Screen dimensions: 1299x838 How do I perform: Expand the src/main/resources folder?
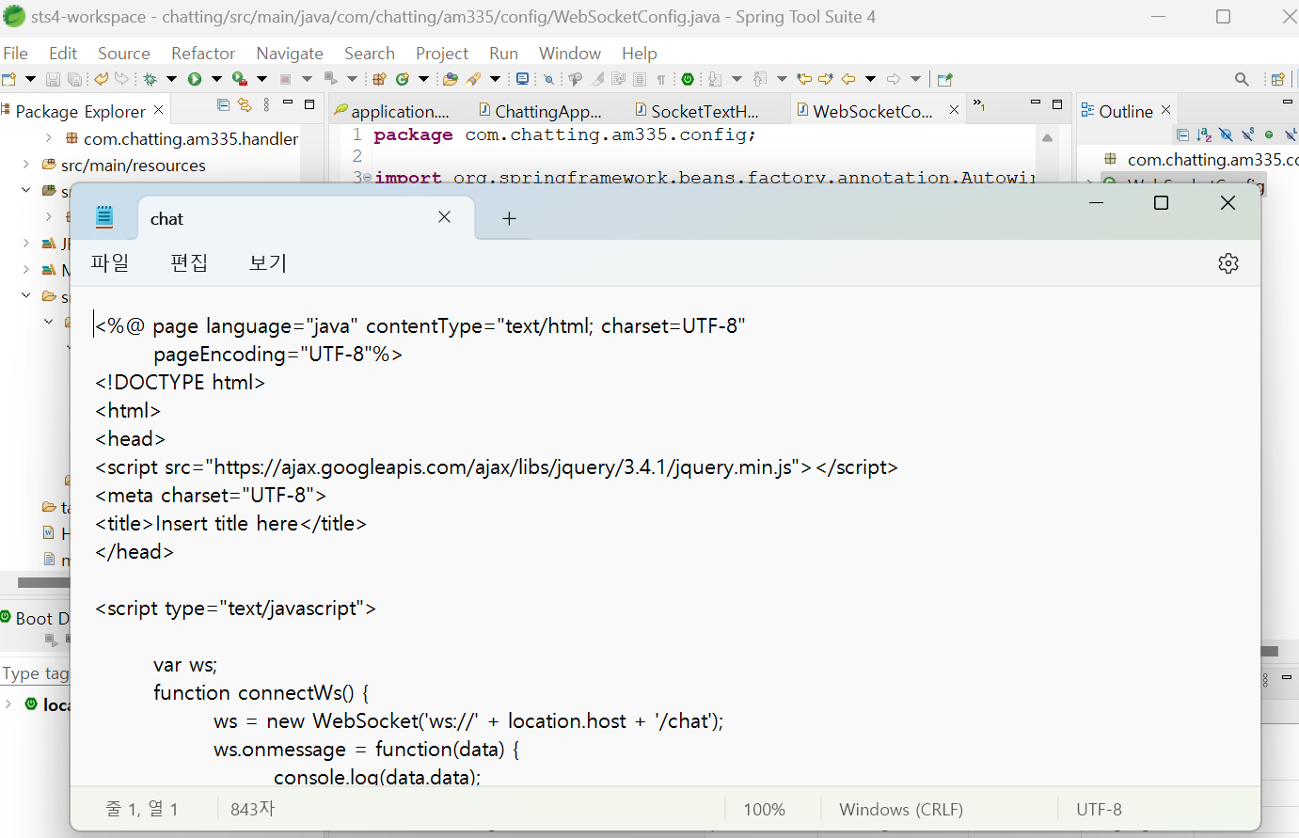tap(26, 165)
